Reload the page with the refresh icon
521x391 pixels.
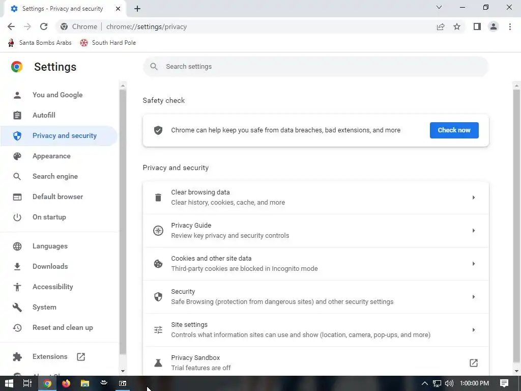[x=44, y=26]
